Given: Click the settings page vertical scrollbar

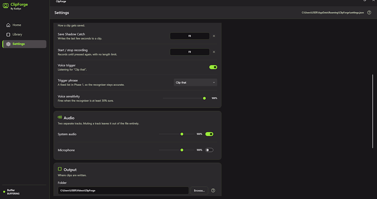Looking at the screenshot, I should coord(373,111).
